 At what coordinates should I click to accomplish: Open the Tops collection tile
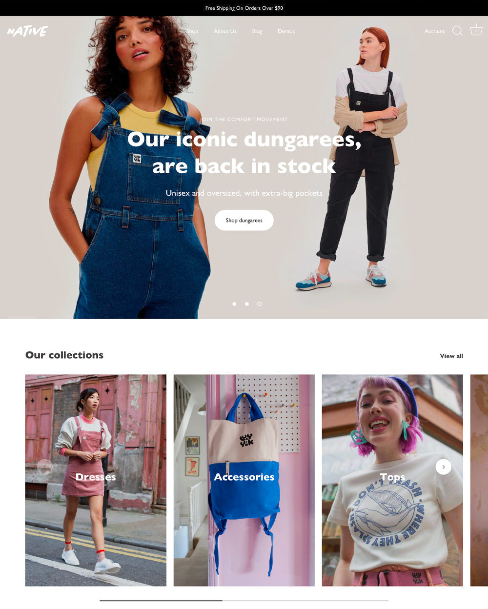tap(392, 480)
